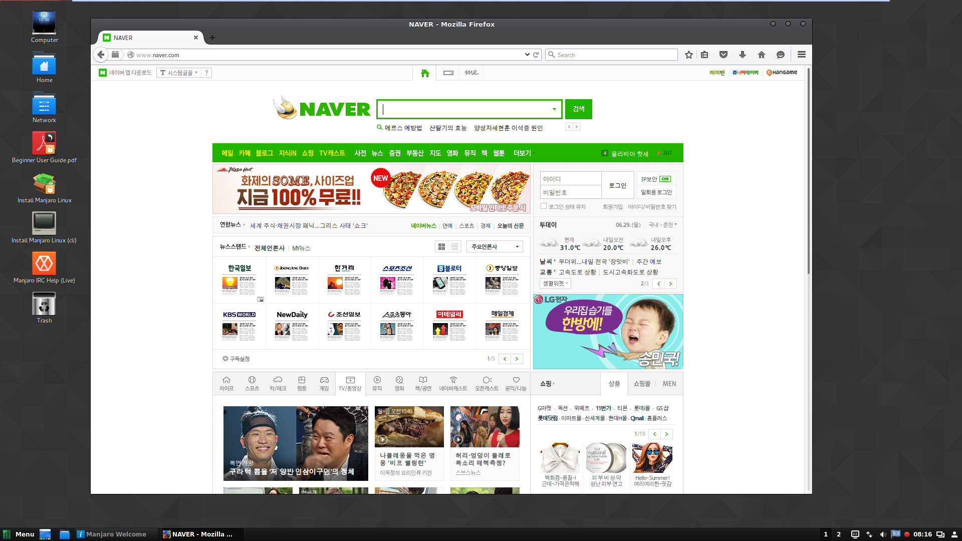Expand the 더보기 menu
This screenshot has width=962, height=541.
click(524, 153)
